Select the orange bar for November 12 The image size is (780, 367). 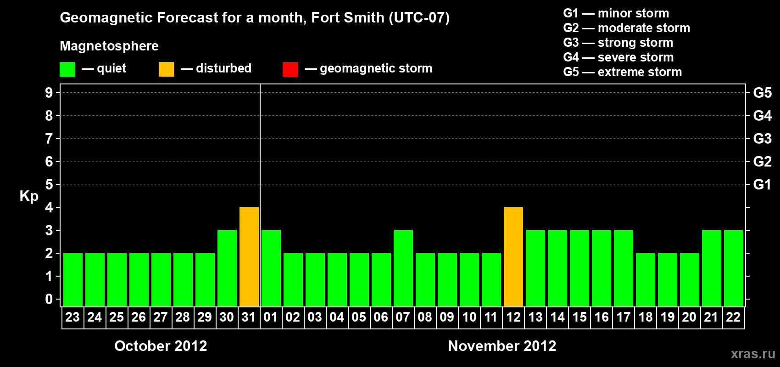513,257
